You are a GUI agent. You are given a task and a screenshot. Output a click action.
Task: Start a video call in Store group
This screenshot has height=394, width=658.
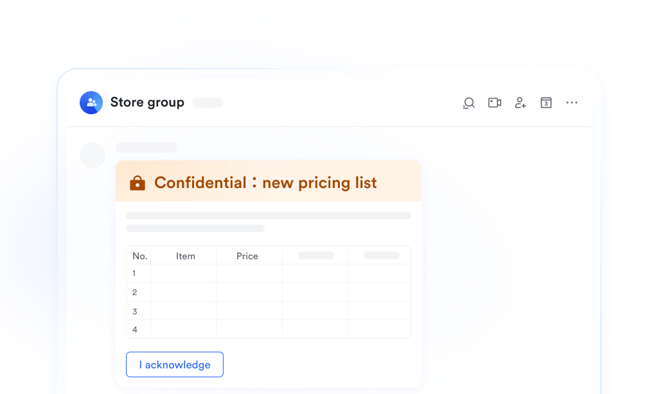click(x=495, y=103)
